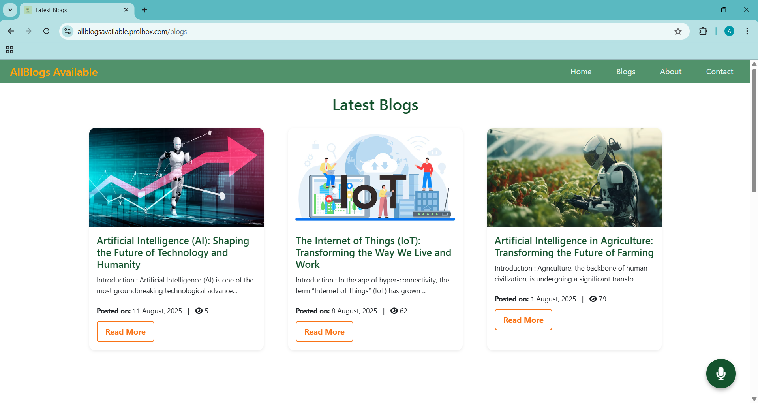
Task: Click the IoT blog thumbnail image
Action: click(x=375, y=177)
